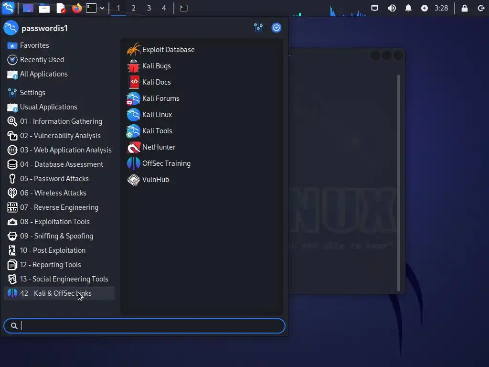Select Usual Applications category

[59, 107]
